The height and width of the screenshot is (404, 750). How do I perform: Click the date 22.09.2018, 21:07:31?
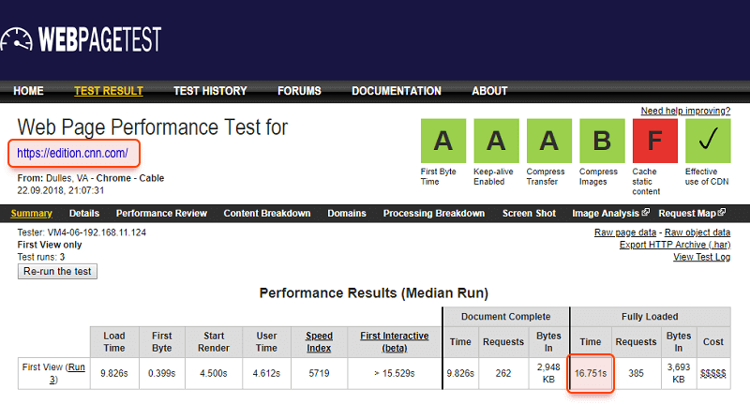(x=61, y=190)
